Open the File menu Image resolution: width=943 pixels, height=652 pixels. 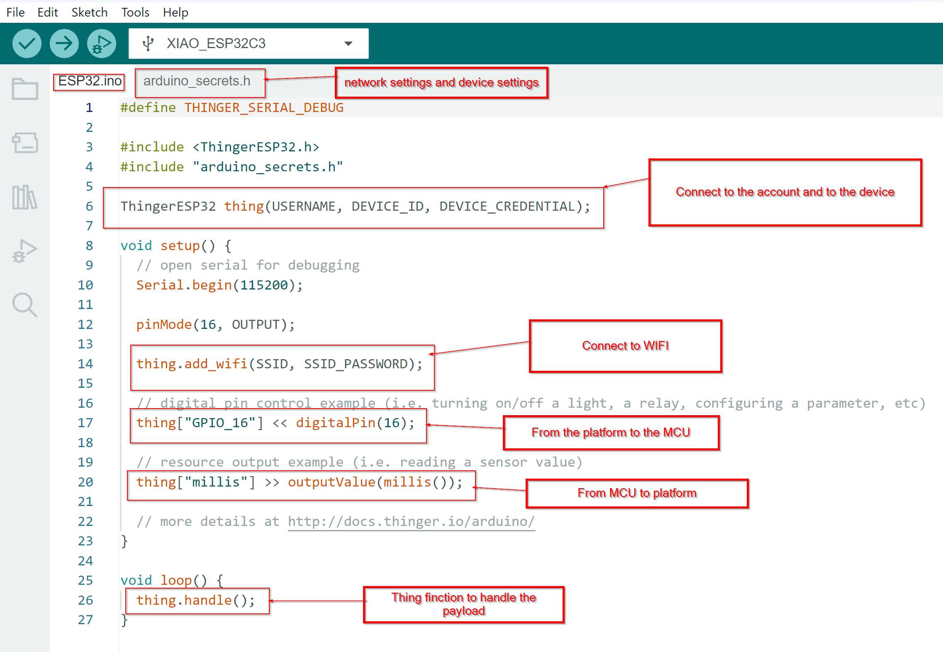pos(16,12)
